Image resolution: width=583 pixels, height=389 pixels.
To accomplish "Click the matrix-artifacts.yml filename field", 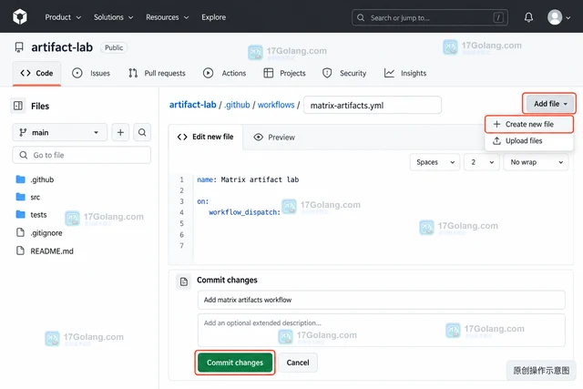I will tap(373, 105).
